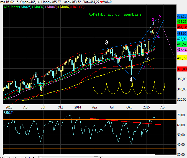
Task: Select the yellow 400,79 price tag
Action: (x=181, y=58)
